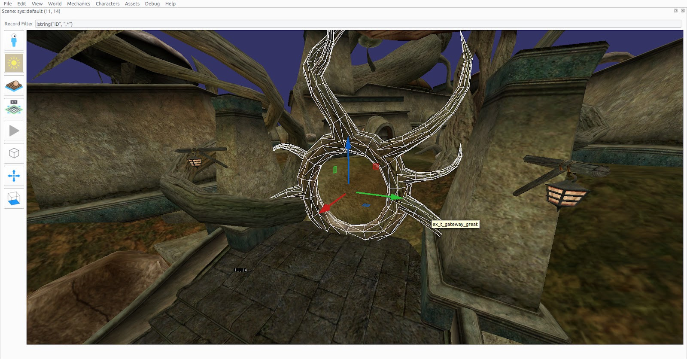The image size is (687, 359).
Task: Click the 11, 14 cell marker label
Action: pos(240,270)
